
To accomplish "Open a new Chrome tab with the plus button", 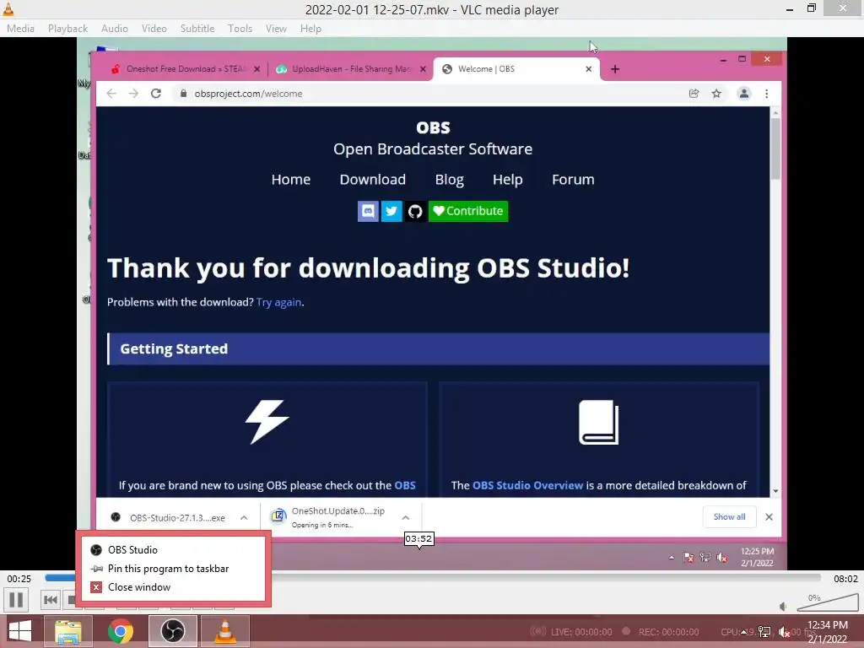I will coord(615,69).
